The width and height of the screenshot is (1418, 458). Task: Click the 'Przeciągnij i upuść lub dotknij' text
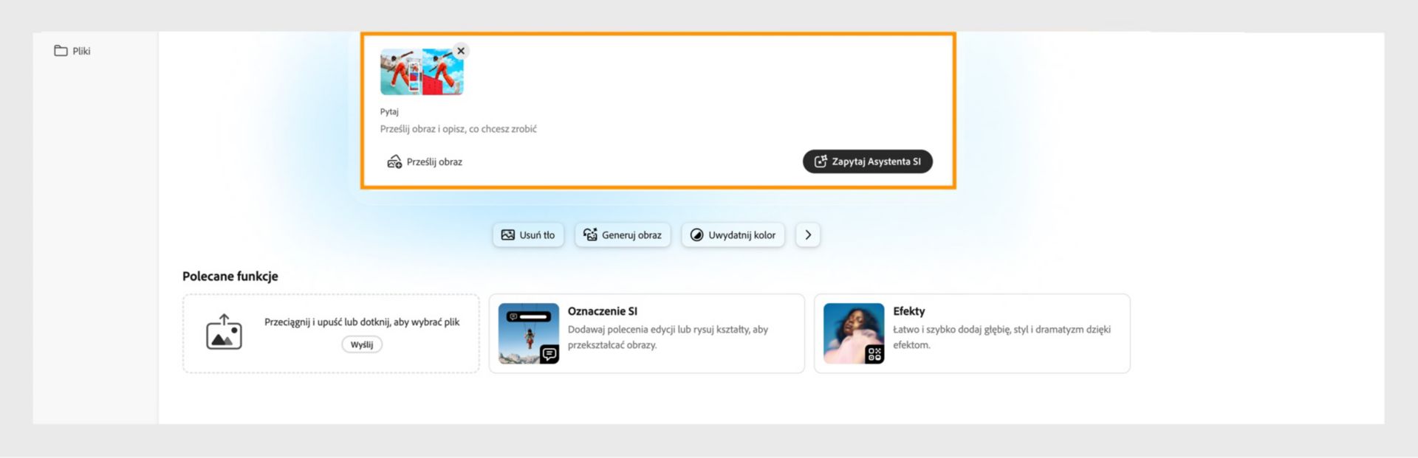coord(362,322)
